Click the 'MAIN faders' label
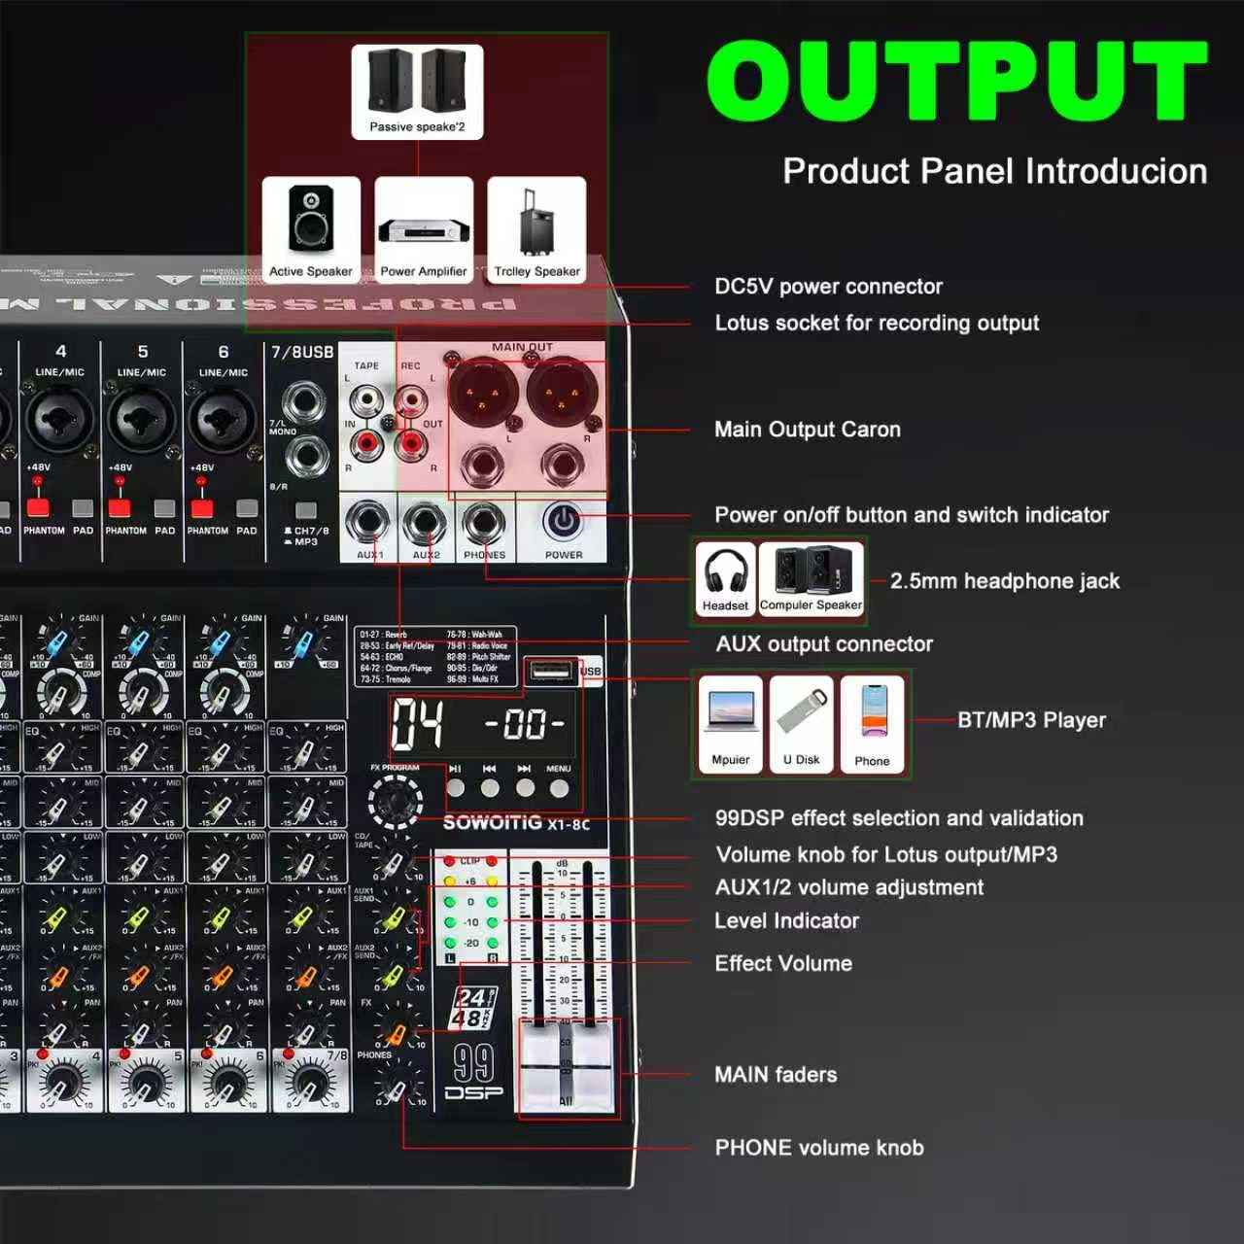Screen dimensions: 1244x1244 click(776, 1075)
